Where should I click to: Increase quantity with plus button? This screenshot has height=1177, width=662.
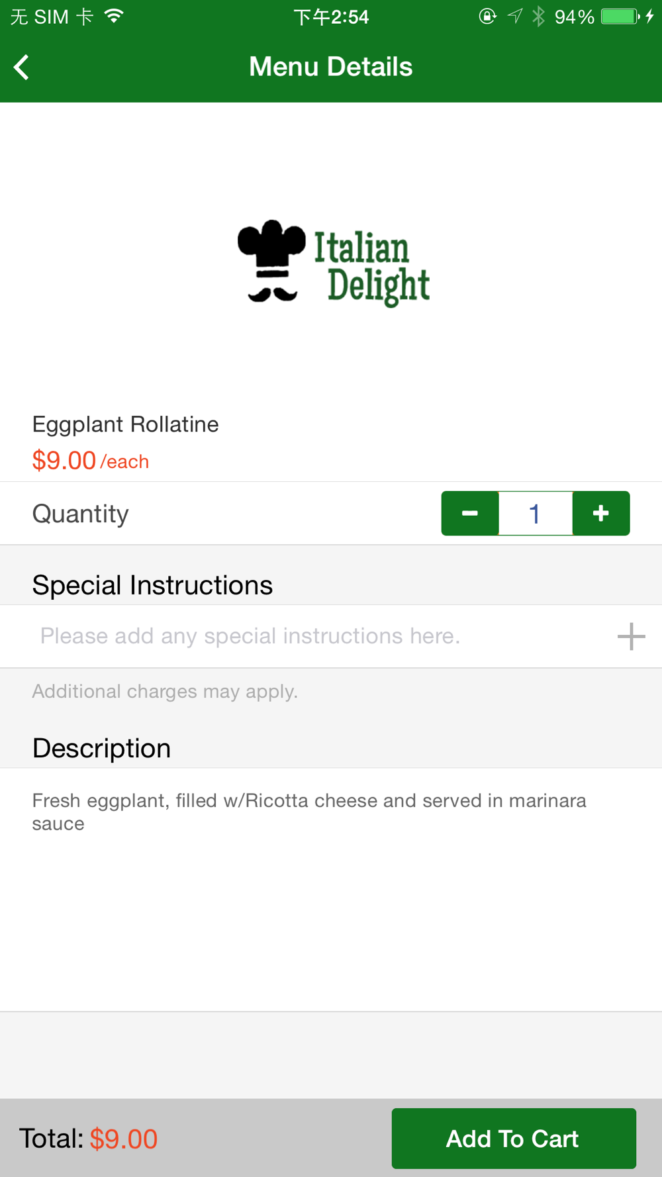click(600, 513)
